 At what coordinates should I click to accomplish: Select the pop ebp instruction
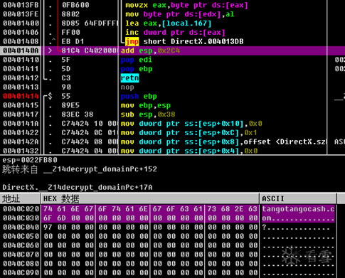coord(137,69)
